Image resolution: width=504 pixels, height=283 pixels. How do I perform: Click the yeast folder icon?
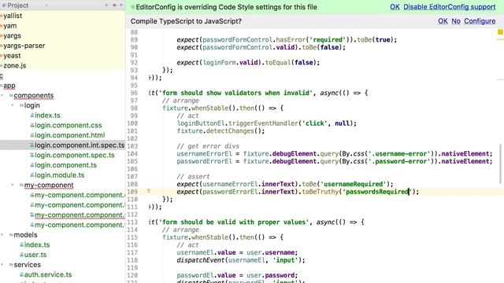[x=2, y=56]
